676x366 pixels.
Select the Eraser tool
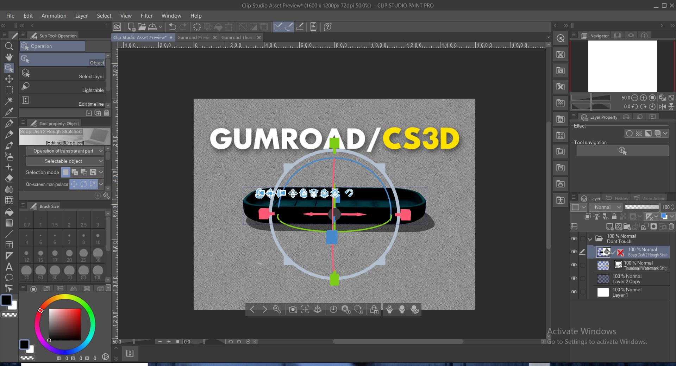(9, 178)
